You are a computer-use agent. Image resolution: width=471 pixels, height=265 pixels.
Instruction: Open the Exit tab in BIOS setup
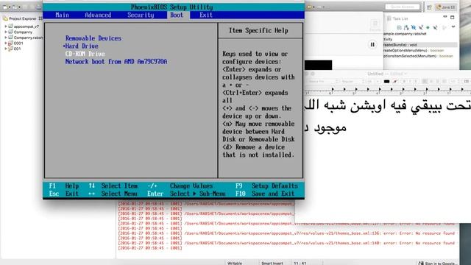coord(206,15)
